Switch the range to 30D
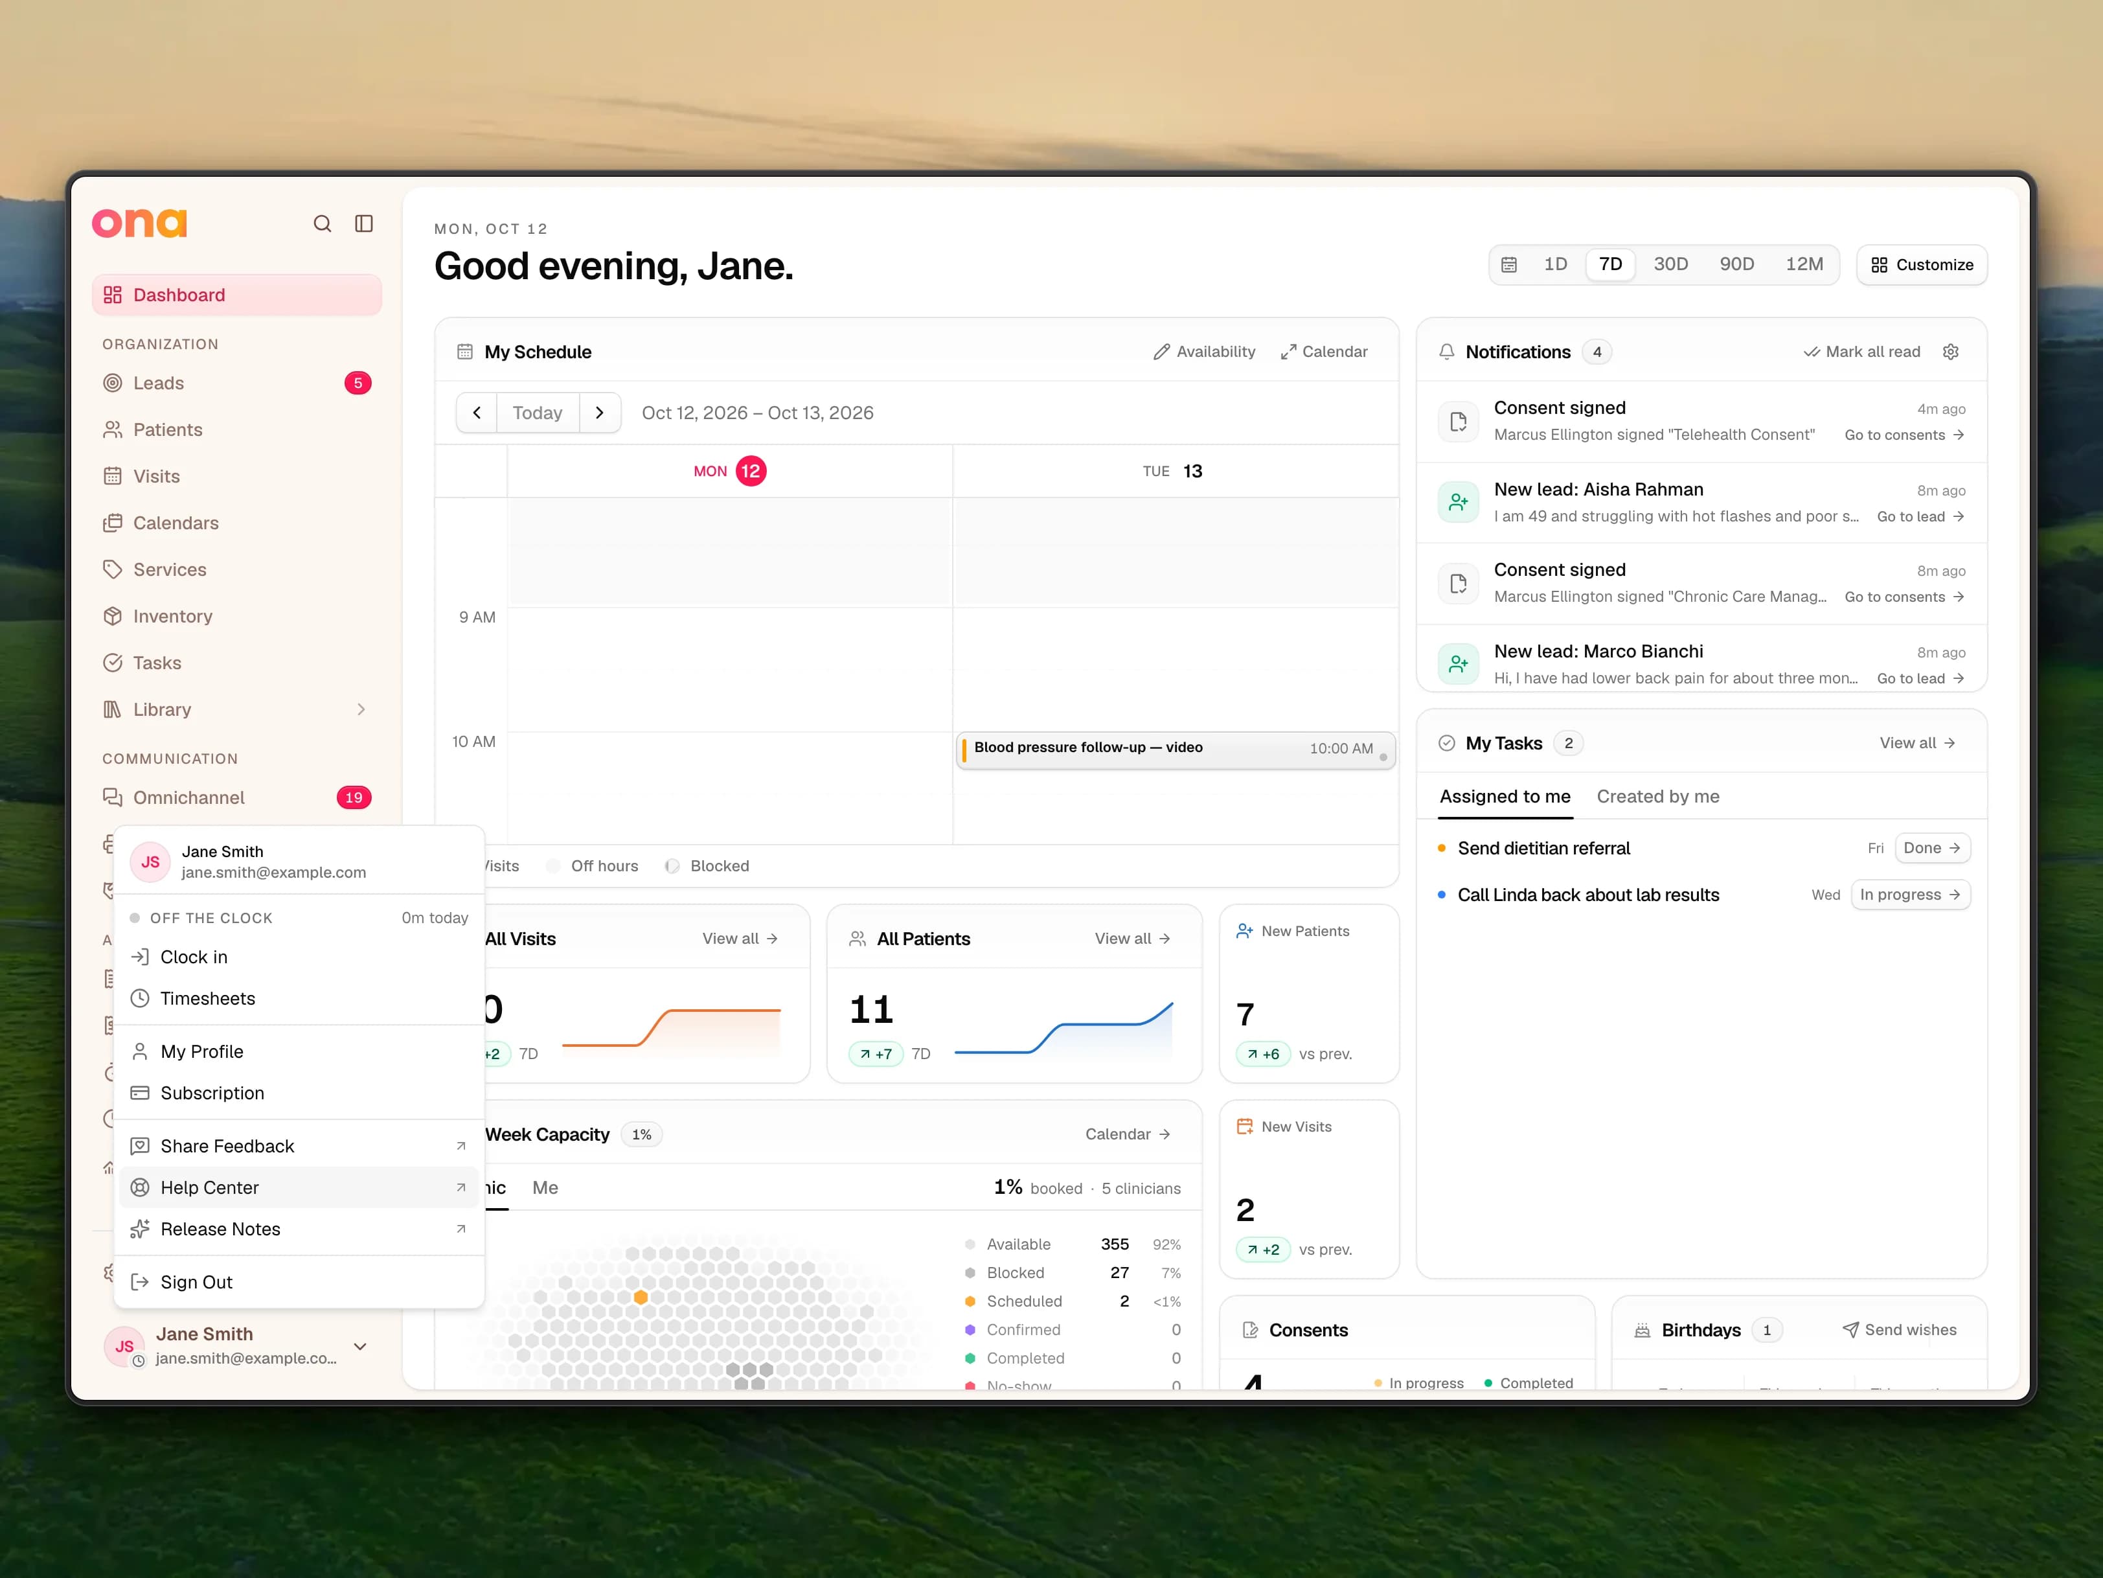Screen dimensions: 2103x1578 1670,264
